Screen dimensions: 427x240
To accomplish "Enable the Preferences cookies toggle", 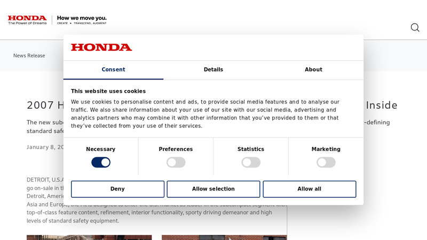I will [176, 162].
